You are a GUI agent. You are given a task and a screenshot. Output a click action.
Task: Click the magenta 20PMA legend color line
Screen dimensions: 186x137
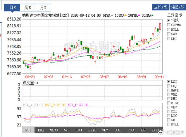coord(139,15)
